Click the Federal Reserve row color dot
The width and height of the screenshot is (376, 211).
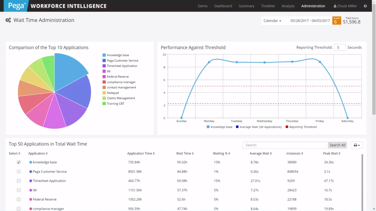pyautogui.click(x=31, y=199)
